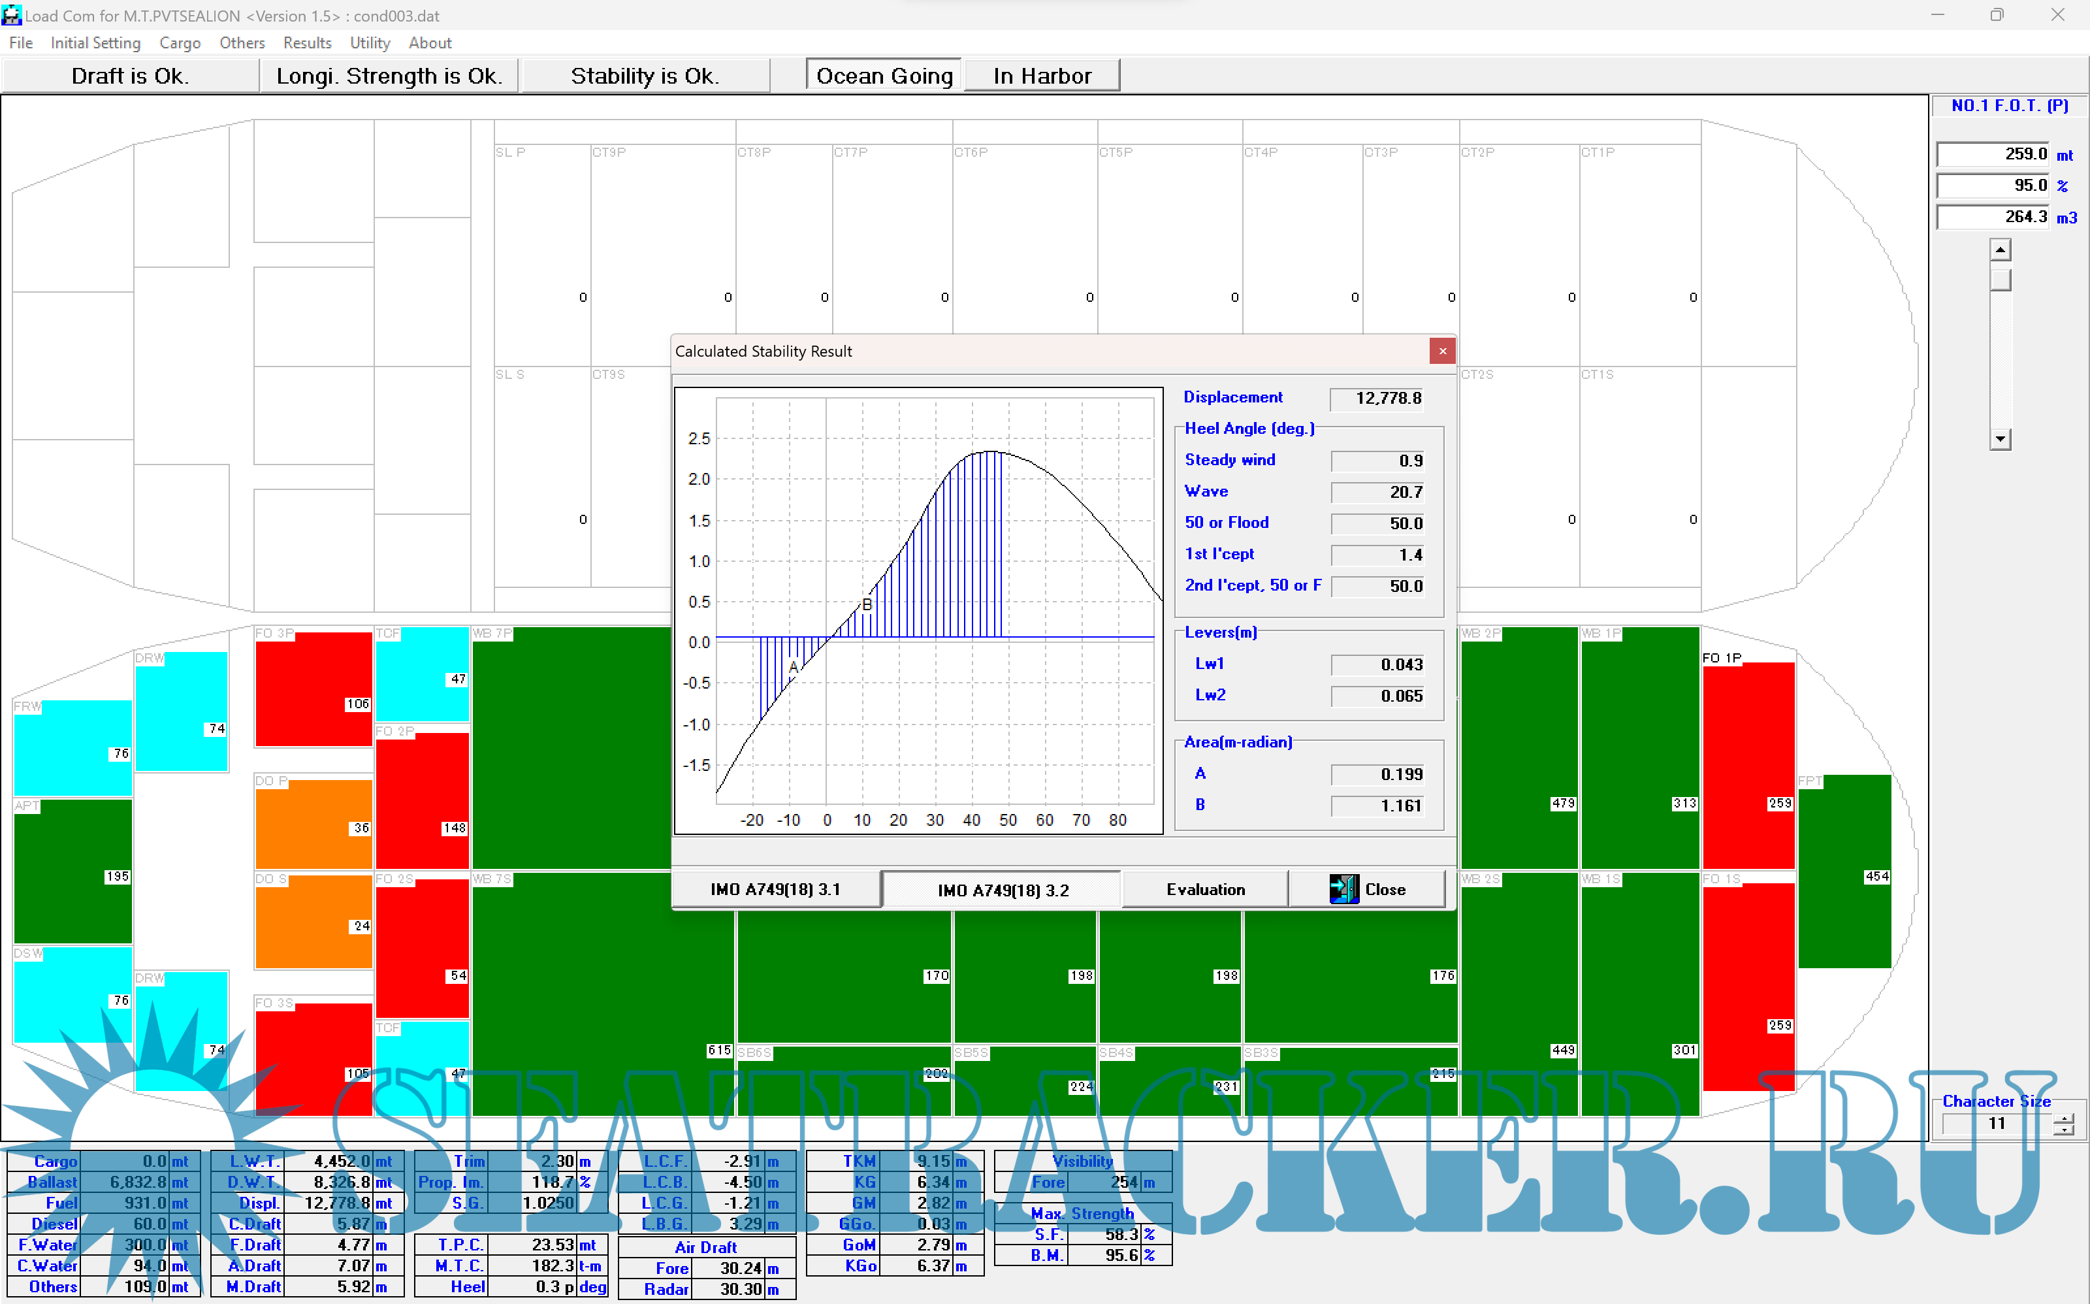Viewport: 2090px width, 1304px height.
Task: Open the Cargo menu
Action: click(180, 43)
